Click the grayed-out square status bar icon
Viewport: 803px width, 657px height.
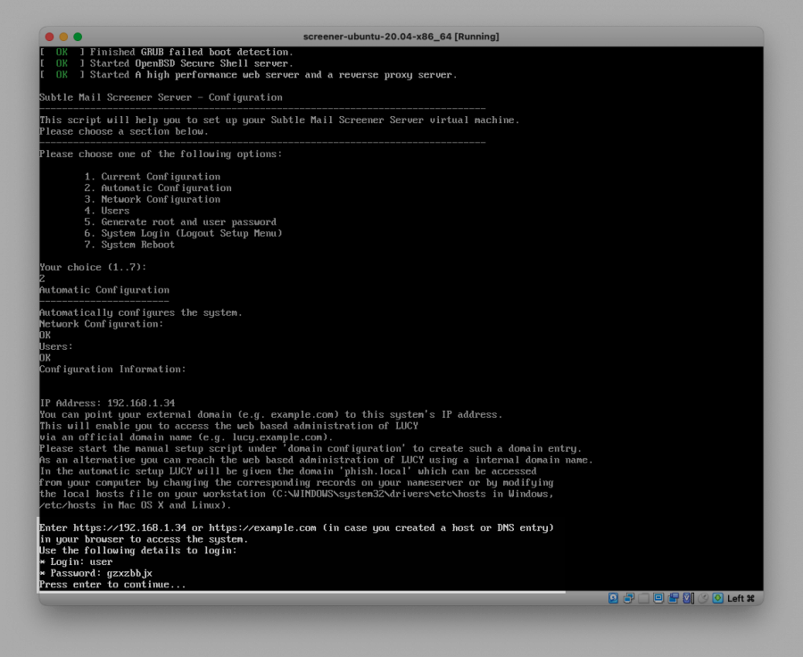click(643, 598)
